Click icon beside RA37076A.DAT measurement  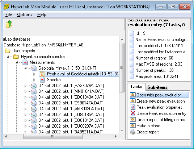34,86
